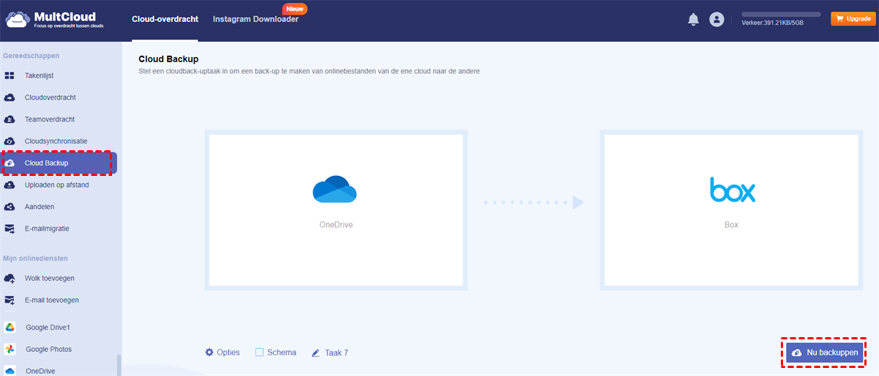This screenshot has width=879, height=376.
Task: Open Uploaden op afstand
Action: click(59, 185)
